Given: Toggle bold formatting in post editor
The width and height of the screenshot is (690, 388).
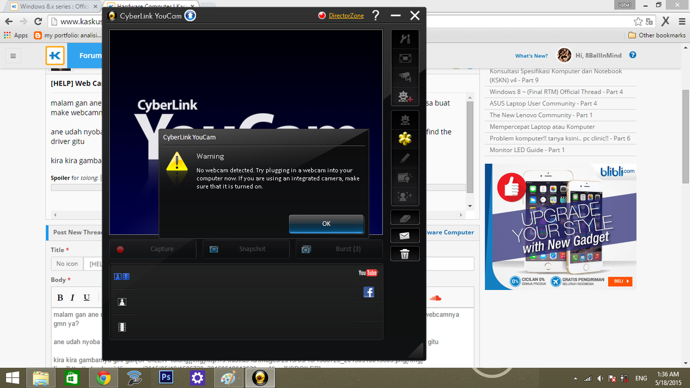Looking at the screenshot, I should (60, 297).
